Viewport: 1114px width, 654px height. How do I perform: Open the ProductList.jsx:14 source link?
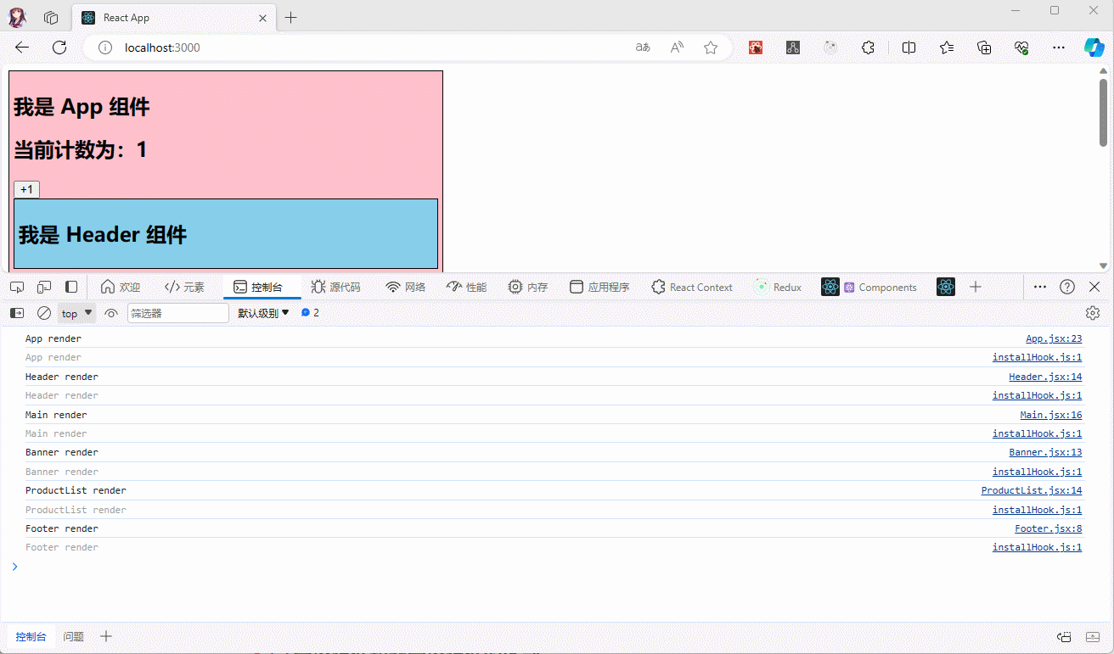click(1031, 491)
